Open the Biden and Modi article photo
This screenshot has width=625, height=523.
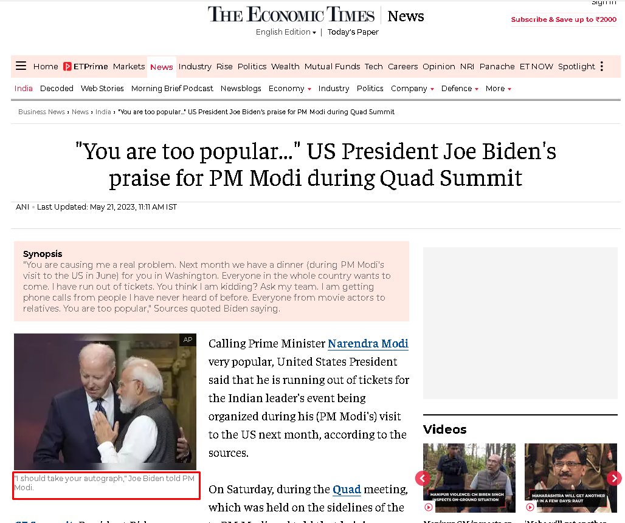point(105,402)
